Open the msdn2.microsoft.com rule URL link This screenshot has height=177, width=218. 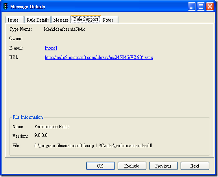click(99, 57)
